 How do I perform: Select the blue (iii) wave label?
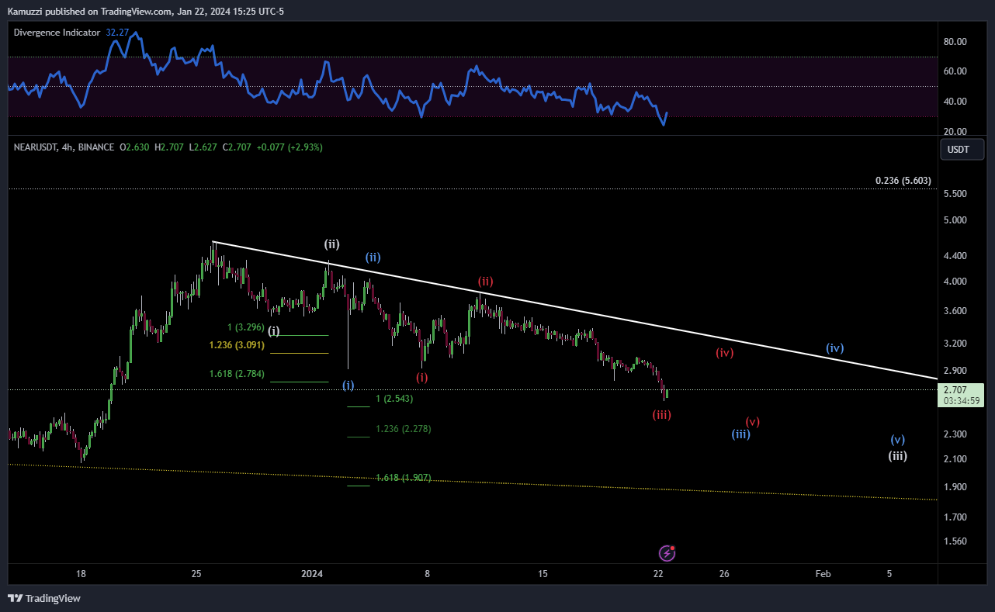click(740, 434)
